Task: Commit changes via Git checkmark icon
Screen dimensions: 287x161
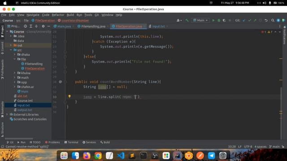Action: 249,20
